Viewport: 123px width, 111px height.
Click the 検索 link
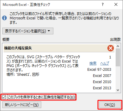coord(93,63)
